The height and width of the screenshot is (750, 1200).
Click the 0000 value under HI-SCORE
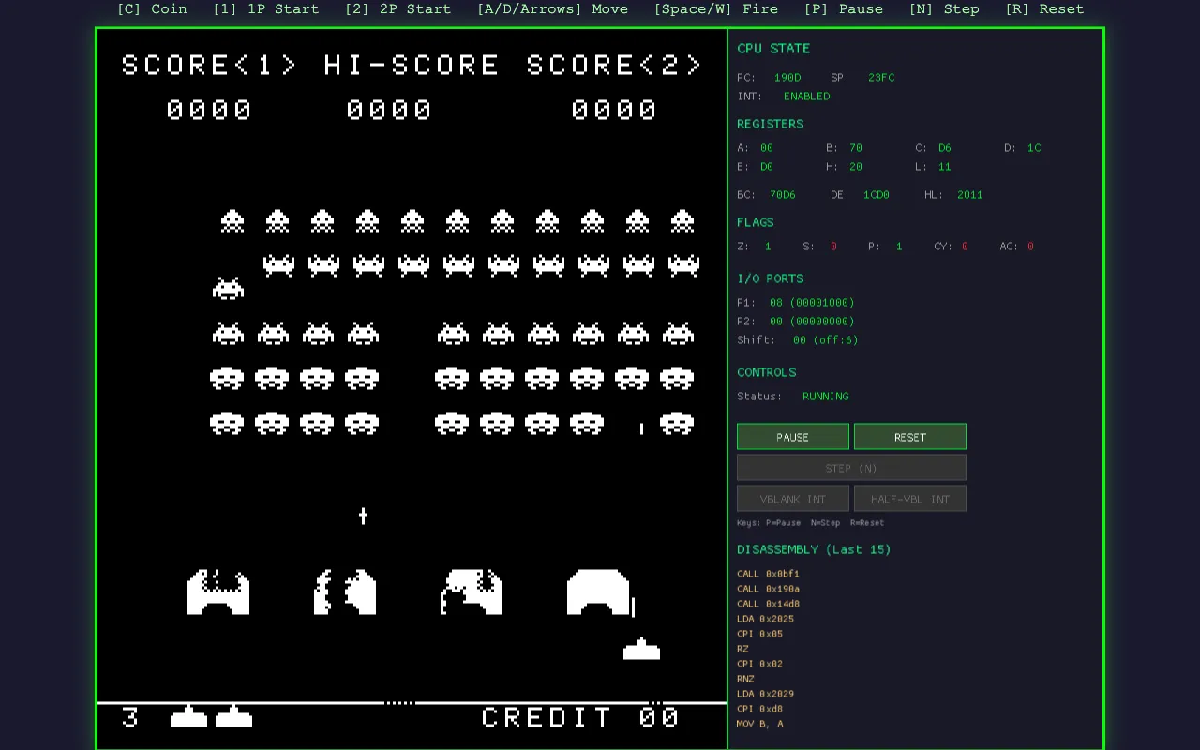(390, 110)
